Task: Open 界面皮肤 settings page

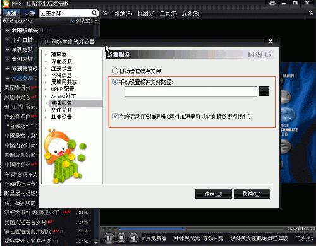Action: pyautogui.click(x=61, y=61)
